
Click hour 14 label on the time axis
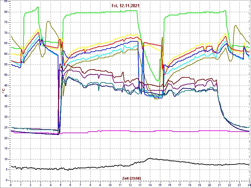(x=150, y=185)
